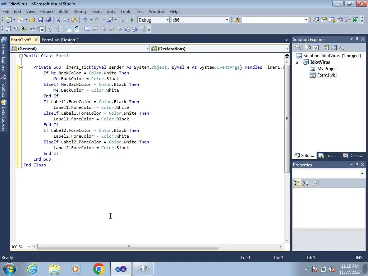Open the (Declarations) method dropdown
This screenshot has width=368, height=276.
287,49
